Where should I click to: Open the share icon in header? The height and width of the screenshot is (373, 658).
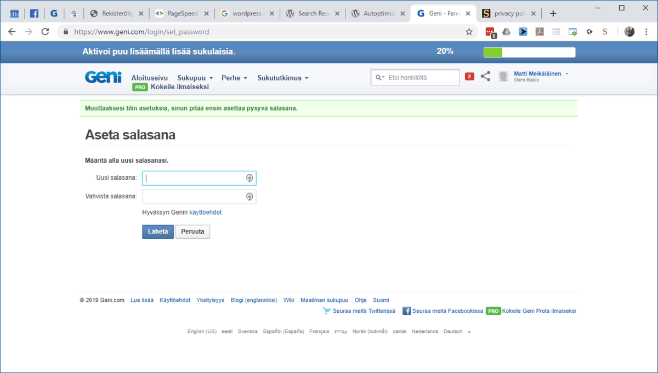pyautogui.click(x=485, y=77)
